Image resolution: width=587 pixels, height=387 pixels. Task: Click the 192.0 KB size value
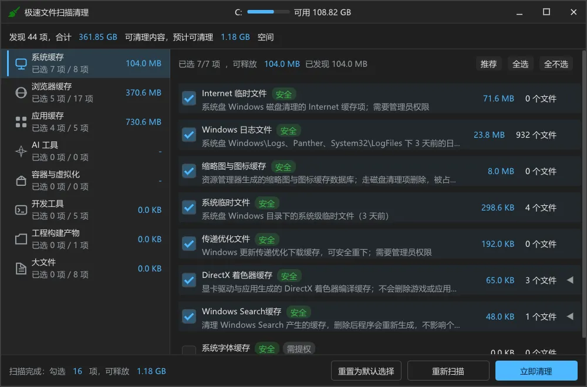[498, 244]
